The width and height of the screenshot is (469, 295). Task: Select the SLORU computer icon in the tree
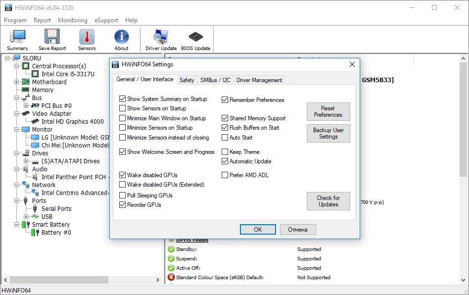pos(17,58)
